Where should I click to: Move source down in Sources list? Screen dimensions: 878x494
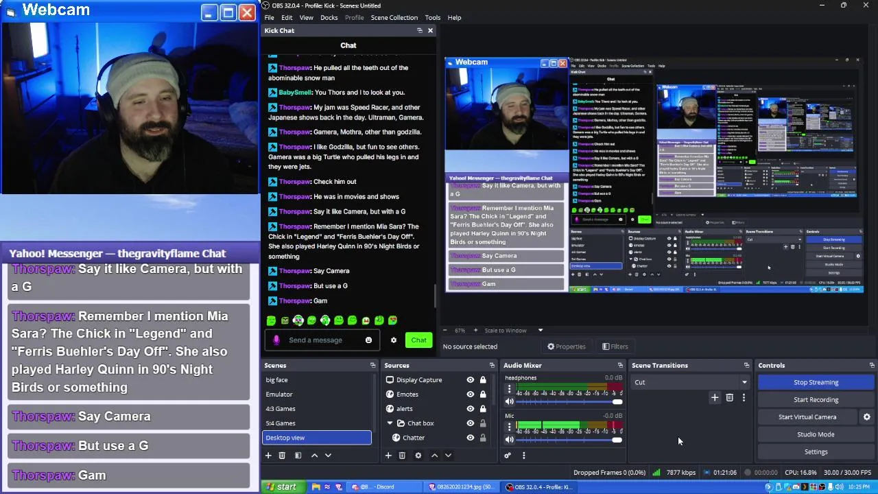448,456
